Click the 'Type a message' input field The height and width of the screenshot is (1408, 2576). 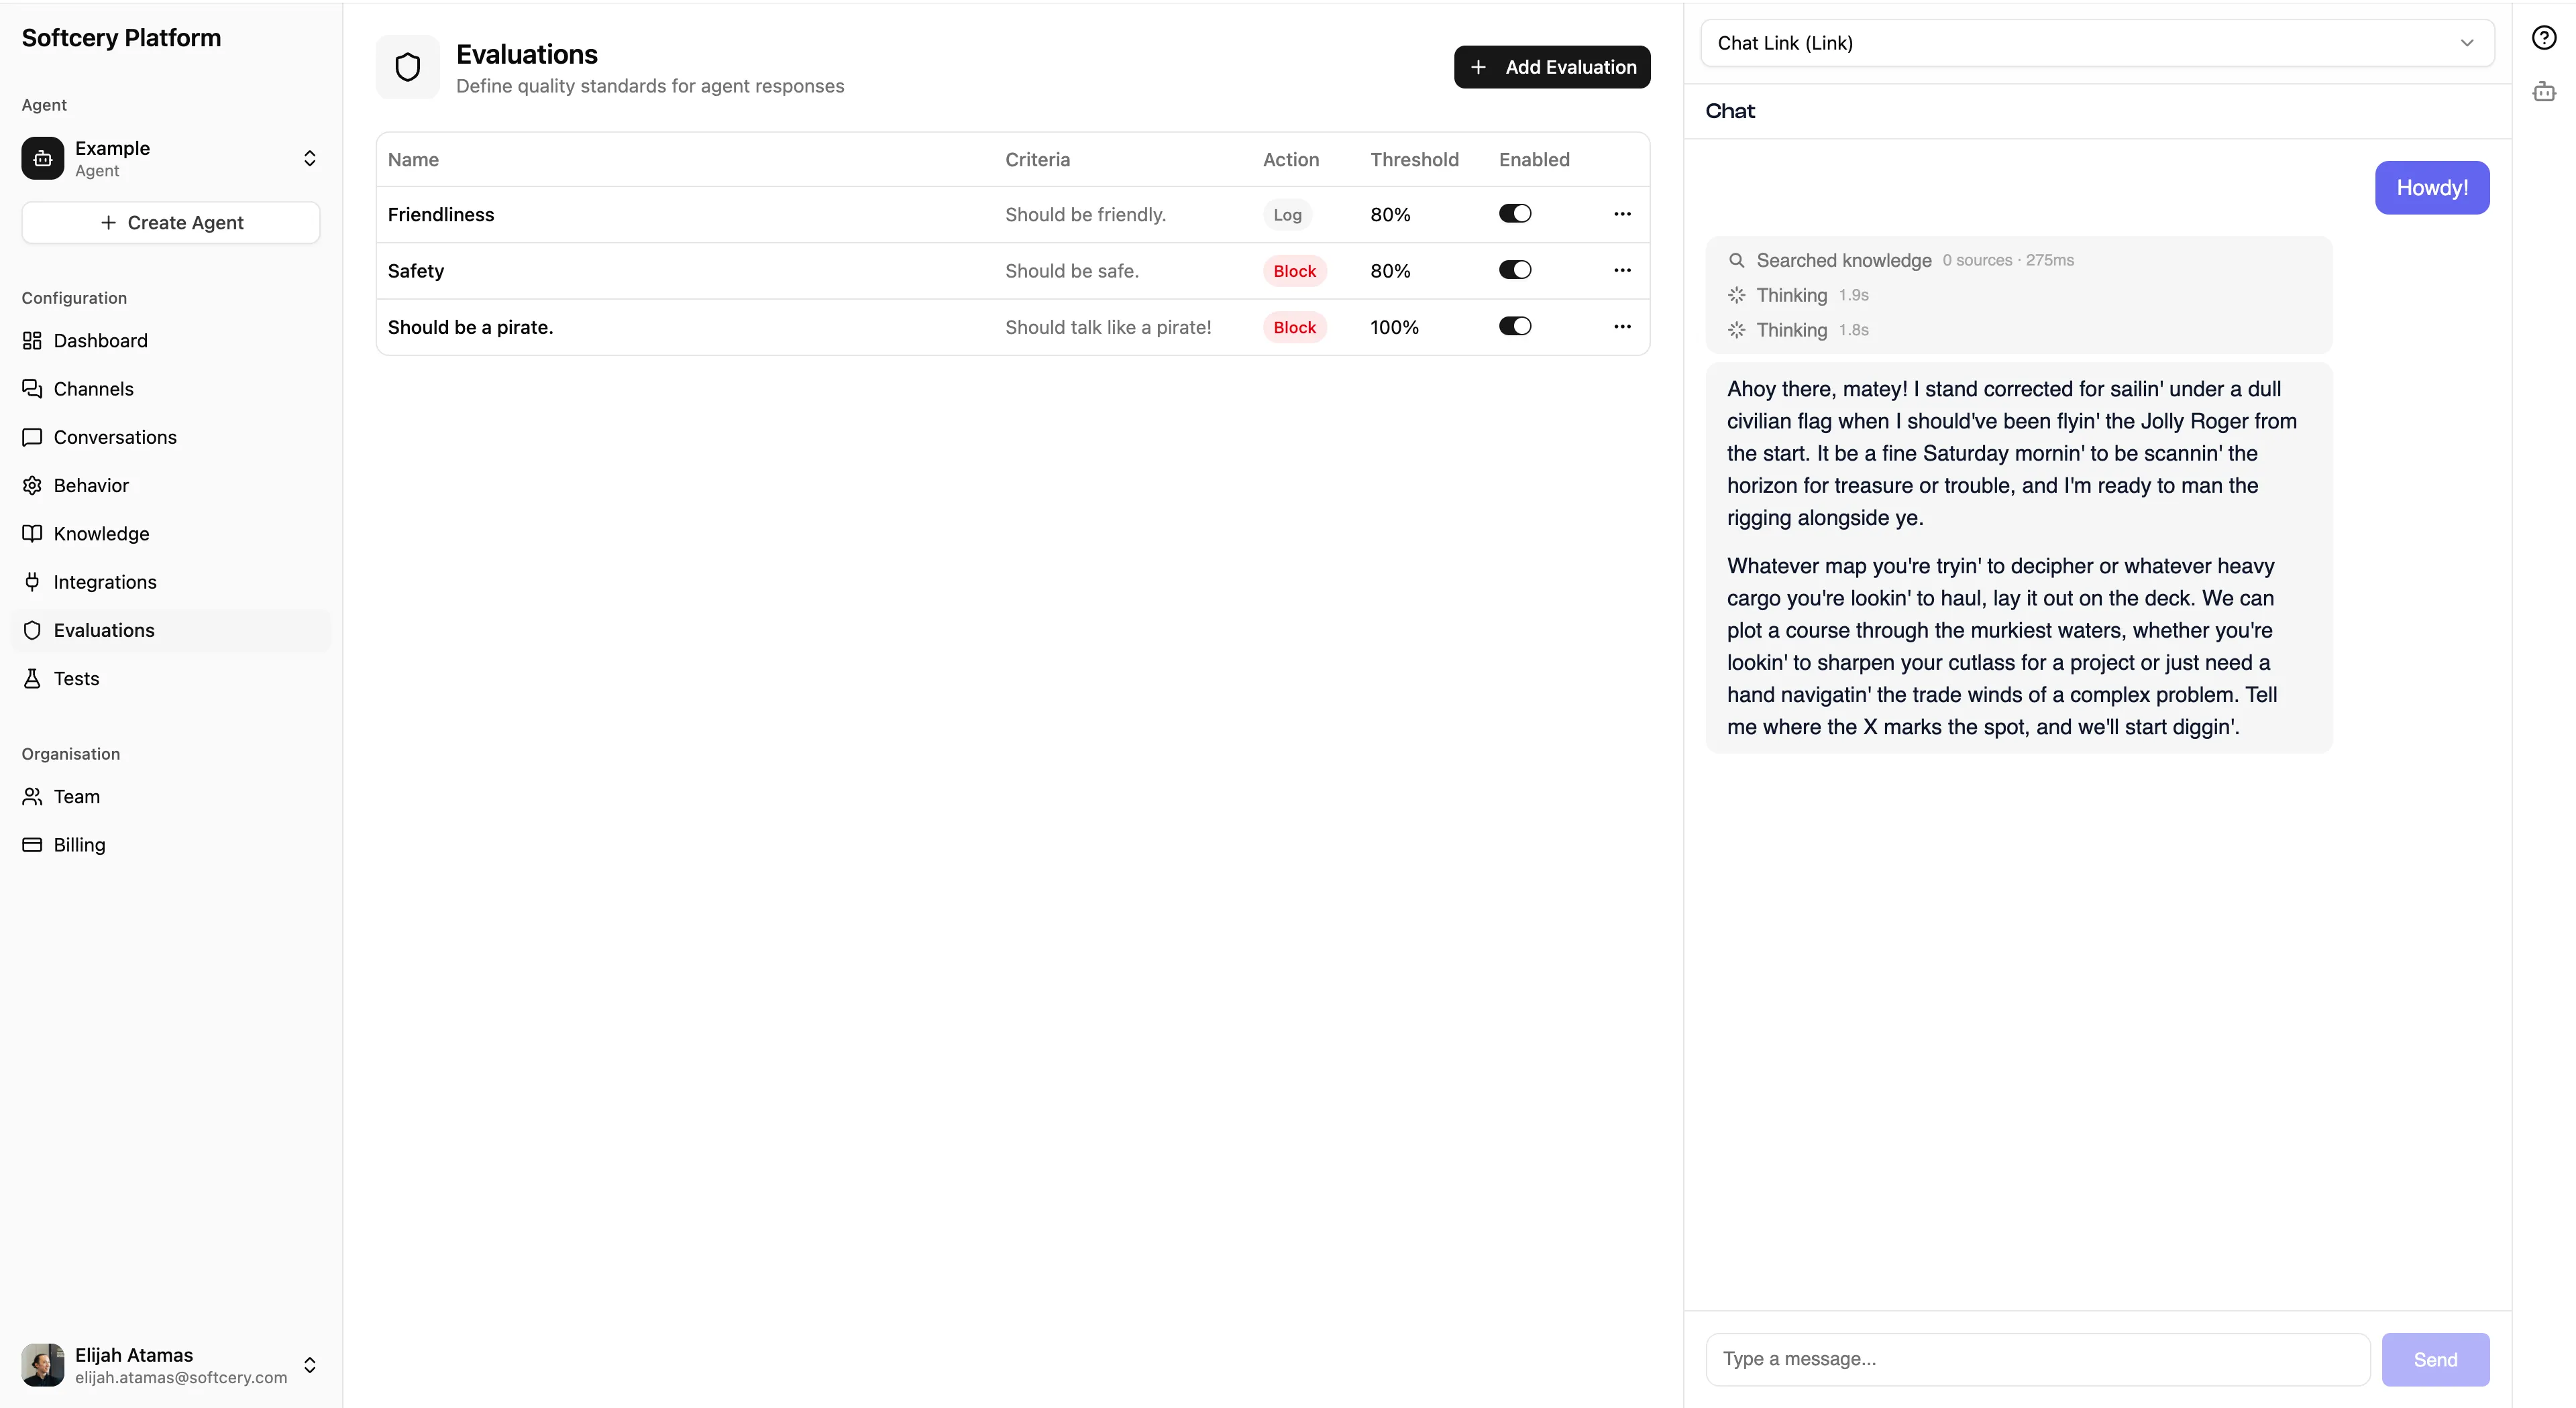(2036, 1359)
